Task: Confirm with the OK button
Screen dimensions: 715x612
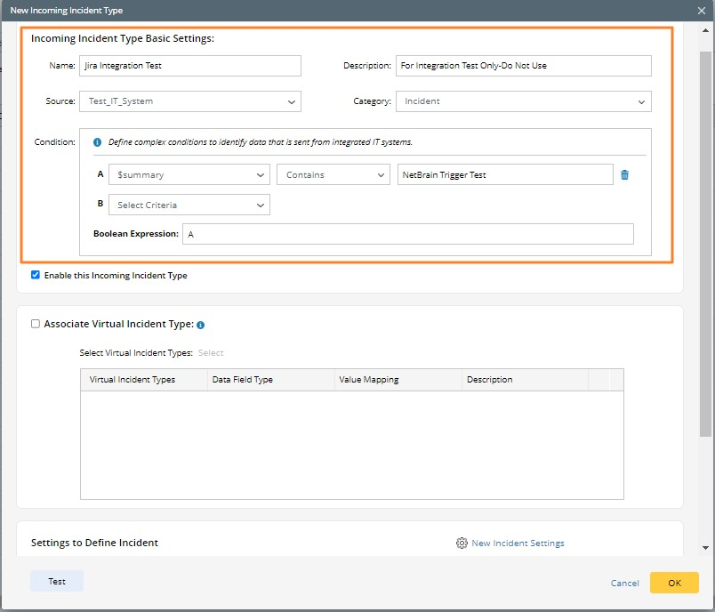Action: [x=674, y=582]
